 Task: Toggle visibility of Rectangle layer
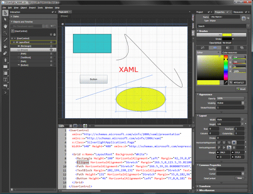51,46
